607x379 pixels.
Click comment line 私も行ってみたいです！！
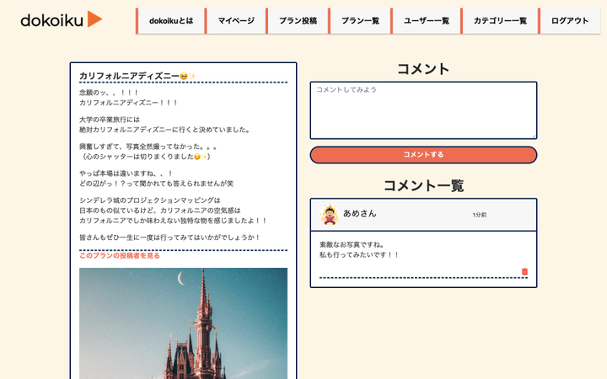point(359,254)
